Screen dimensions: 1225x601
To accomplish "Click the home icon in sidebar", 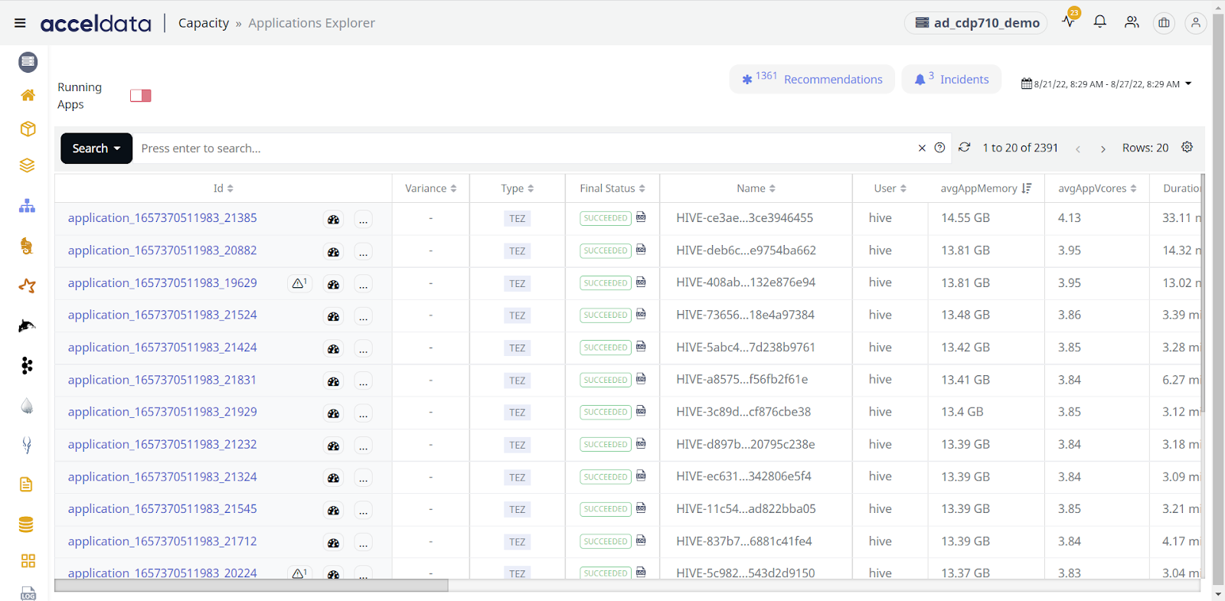I will (28, 95).
